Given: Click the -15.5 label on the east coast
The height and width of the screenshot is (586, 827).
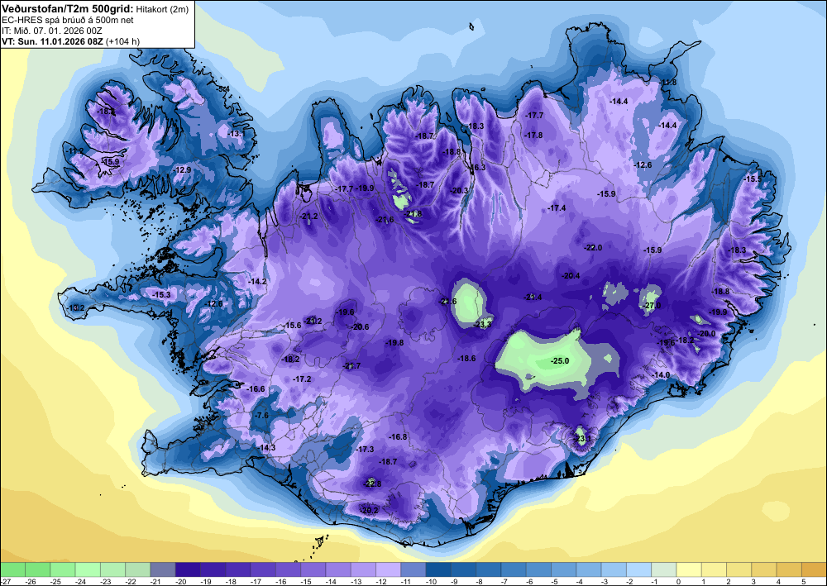Looking at the screenshot, I should (x=753, y=179).
